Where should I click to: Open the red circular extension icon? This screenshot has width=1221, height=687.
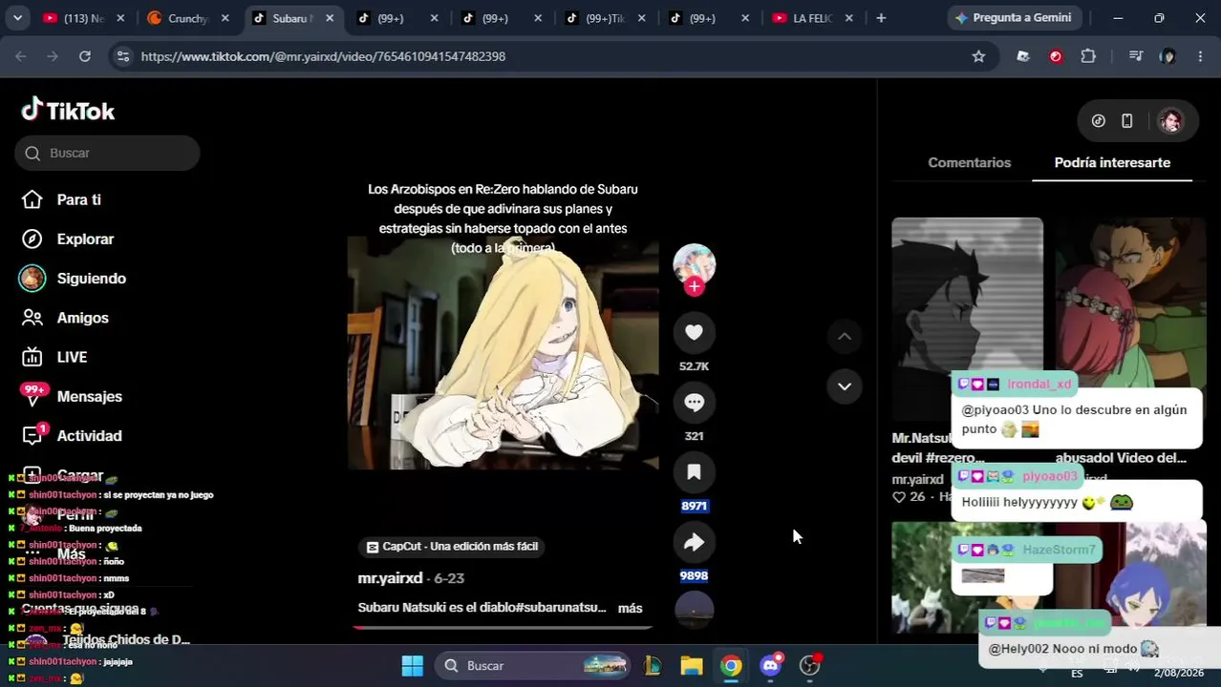[1056, 56]
